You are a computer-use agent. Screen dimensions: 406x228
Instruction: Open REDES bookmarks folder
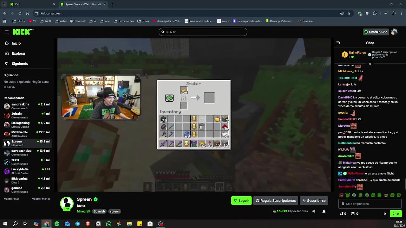(19, 21)
